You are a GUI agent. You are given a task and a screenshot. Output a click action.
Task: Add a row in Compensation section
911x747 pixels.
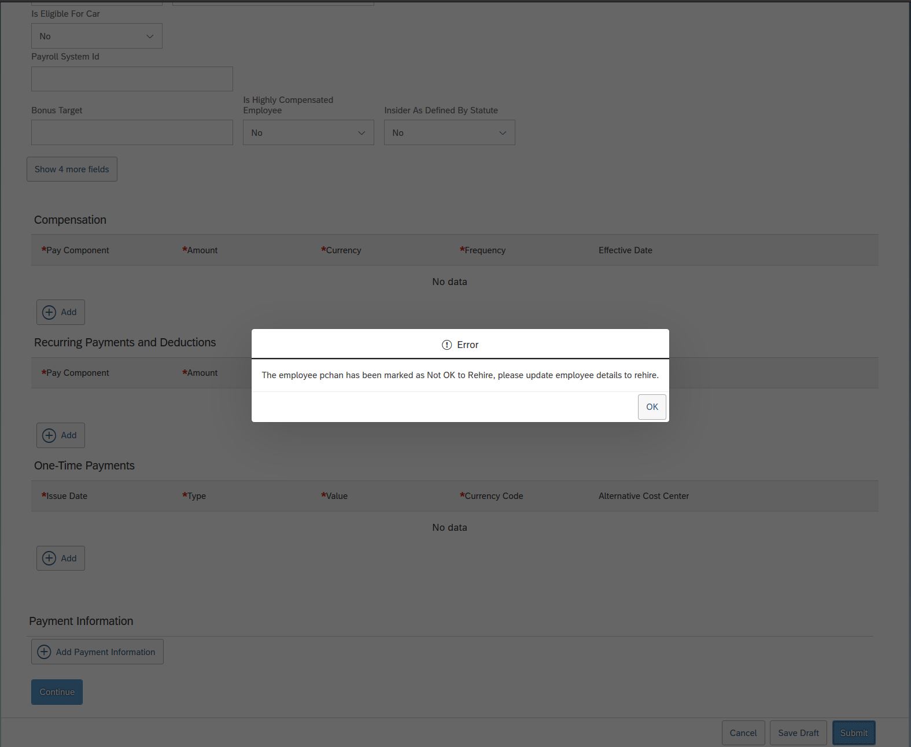point(61,312)
